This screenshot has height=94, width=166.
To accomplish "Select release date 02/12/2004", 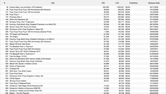I will (x=154, y=56).
